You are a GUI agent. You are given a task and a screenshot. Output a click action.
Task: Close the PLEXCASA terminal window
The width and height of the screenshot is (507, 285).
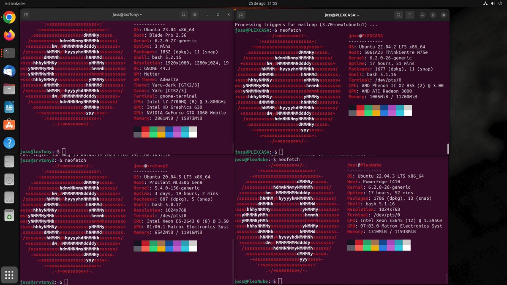(444, 15)
